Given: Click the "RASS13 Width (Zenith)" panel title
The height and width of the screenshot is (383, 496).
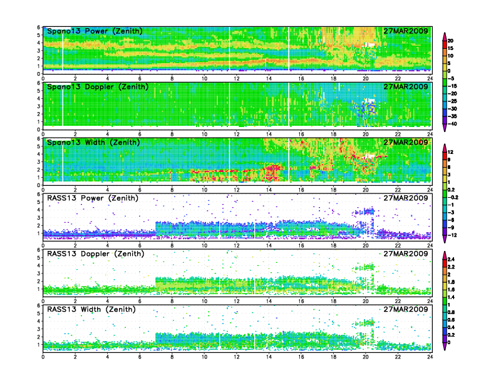Looking at the screenshot, I should 91,309.
